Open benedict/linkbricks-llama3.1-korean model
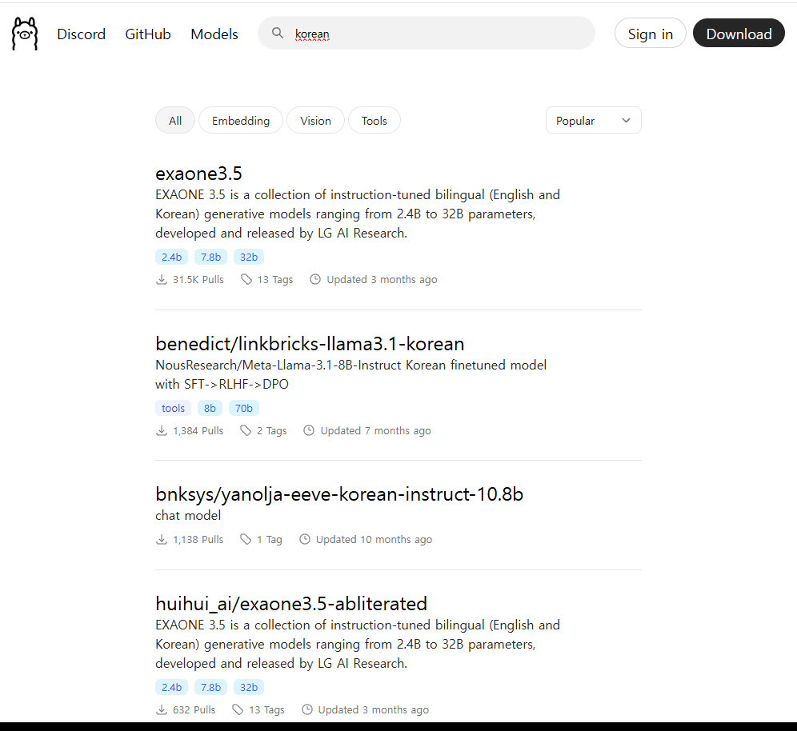Viewport: 797px width, 731px height. pos(310,344)
